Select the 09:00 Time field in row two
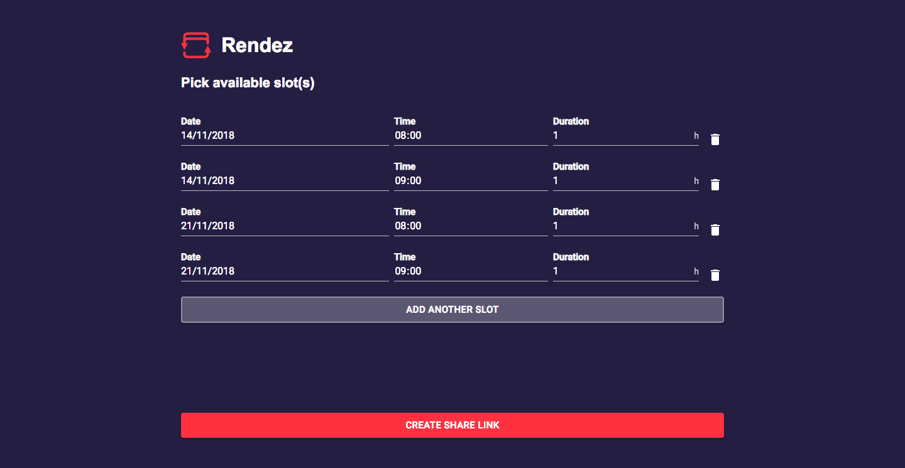The height and width of the screenshot is (468, 905). 470,180
